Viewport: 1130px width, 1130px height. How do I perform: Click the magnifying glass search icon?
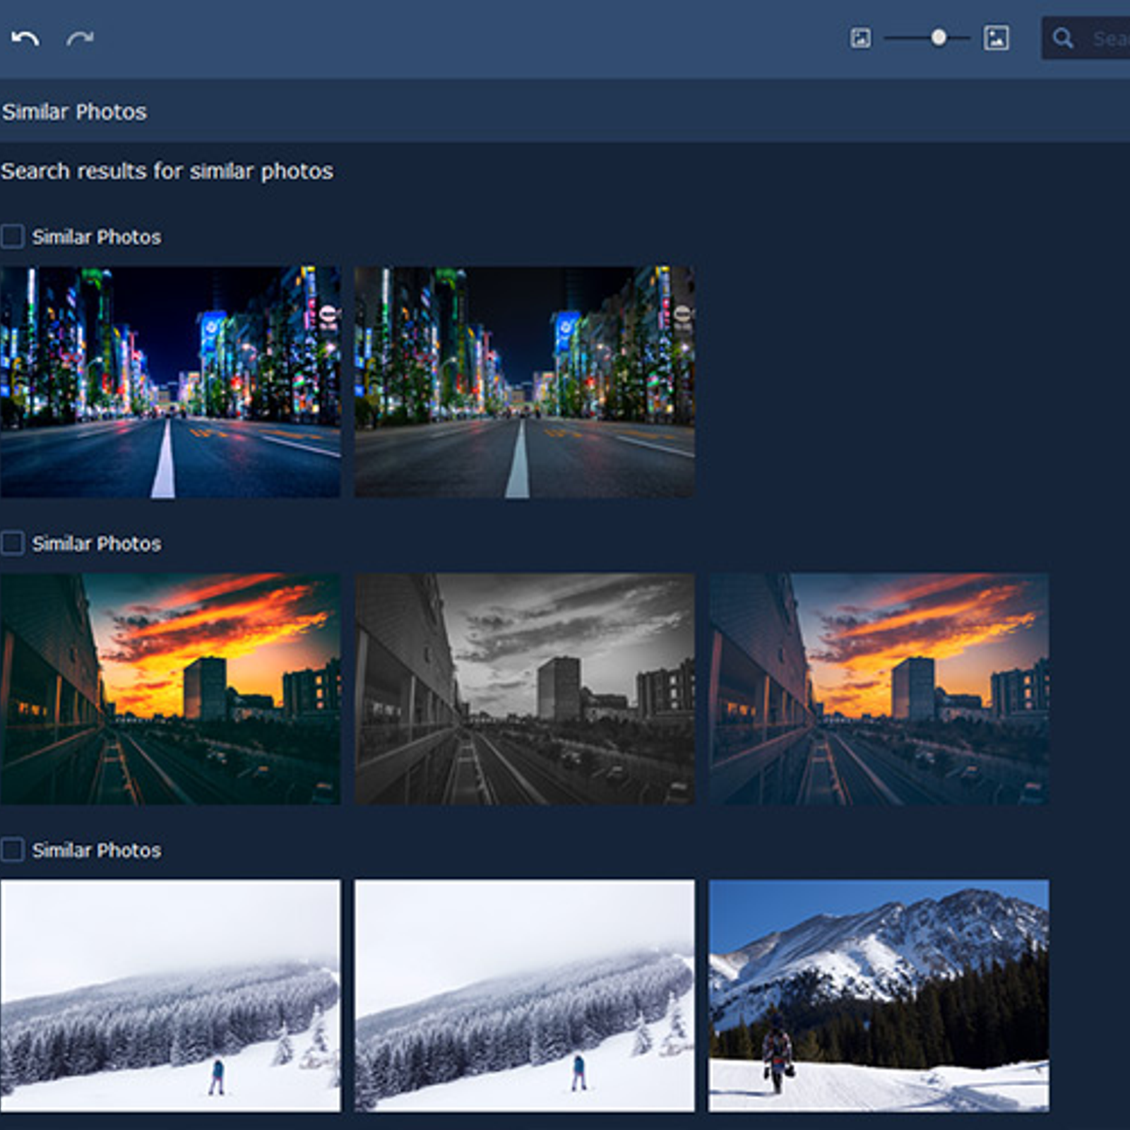coord(1063,38)
